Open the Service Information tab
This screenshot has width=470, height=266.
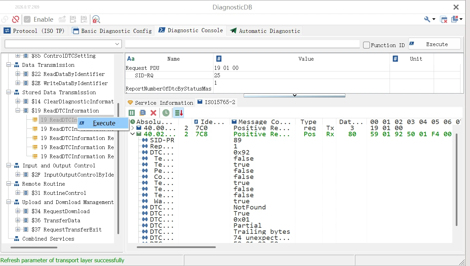[x=160, y=103]
